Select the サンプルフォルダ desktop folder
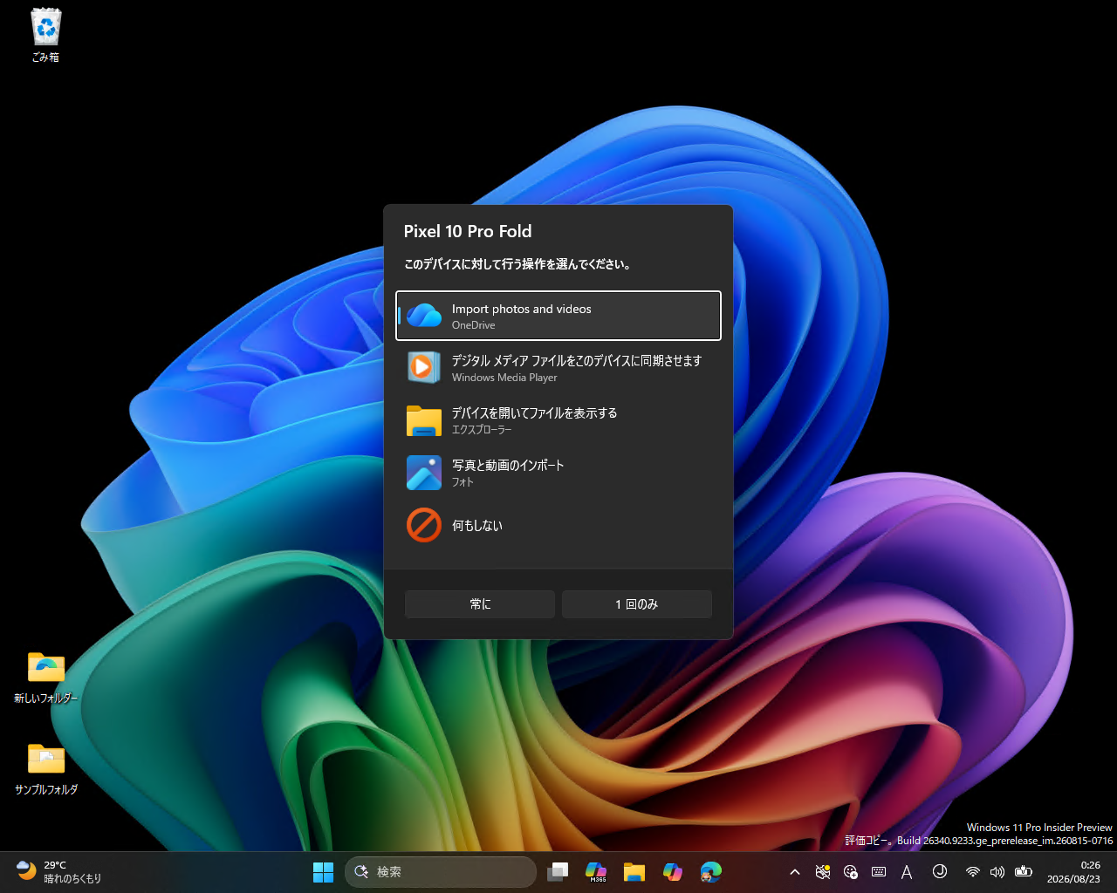 click(x=46, y=769)
